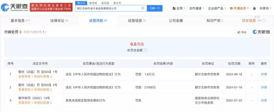Open the TianYanCha logo homepage
274x112 pixels.
point(14,7)
